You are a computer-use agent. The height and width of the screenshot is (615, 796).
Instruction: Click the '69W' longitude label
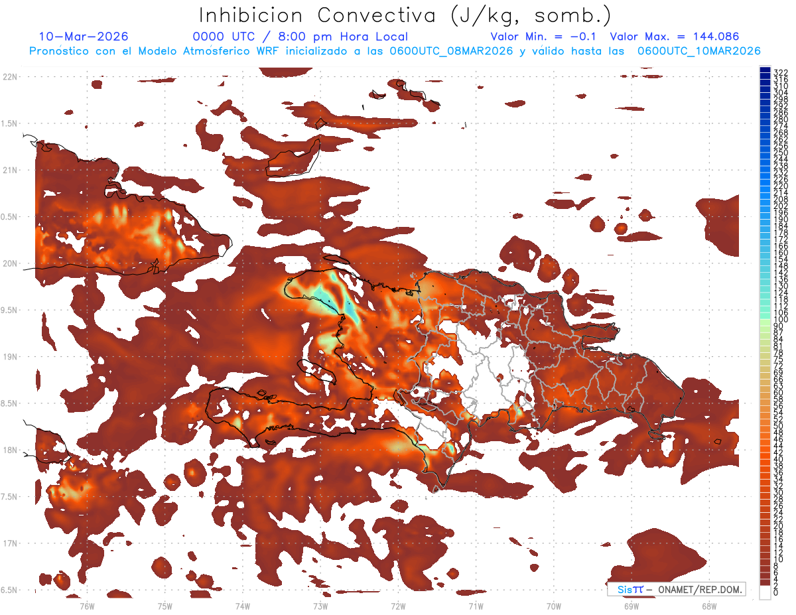point(631,605)
